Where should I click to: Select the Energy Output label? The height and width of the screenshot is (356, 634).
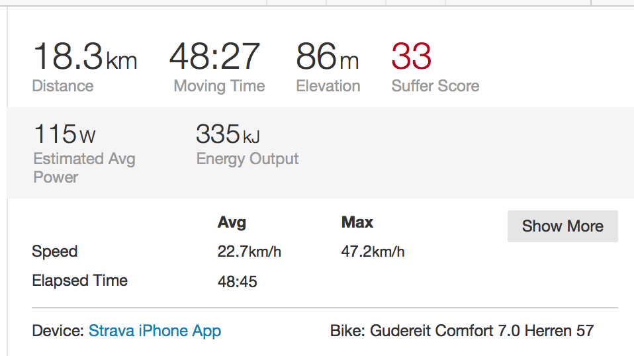pos(248,159)
